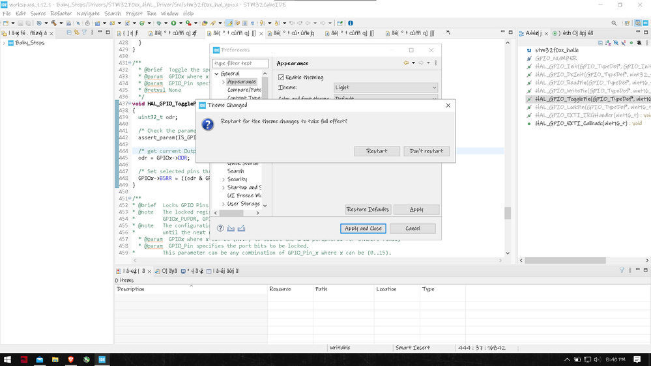Screen dimensions: 651x366
Task: Switch to the MX device configuration perspective
Action: (x=646, y=23)
